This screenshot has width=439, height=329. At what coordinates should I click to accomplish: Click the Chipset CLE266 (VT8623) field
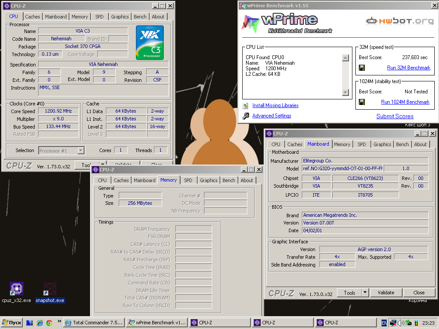[x=365, y=178]
